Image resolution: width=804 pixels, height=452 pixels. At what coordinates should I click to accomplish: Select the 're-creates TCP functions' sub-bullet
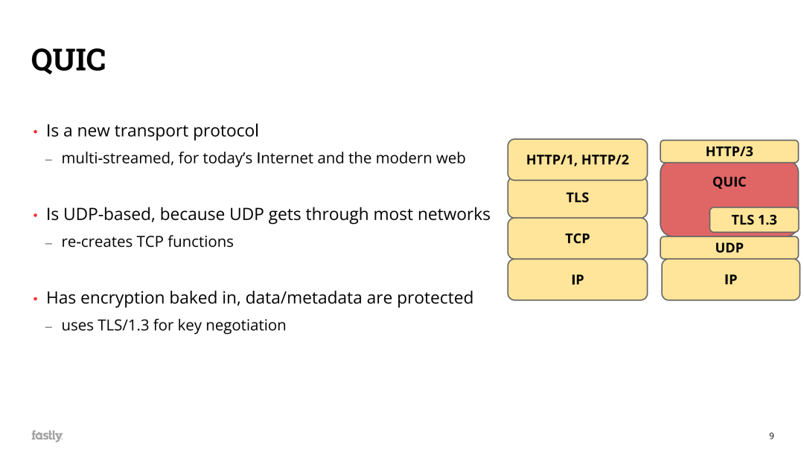(x=147, y=242)
